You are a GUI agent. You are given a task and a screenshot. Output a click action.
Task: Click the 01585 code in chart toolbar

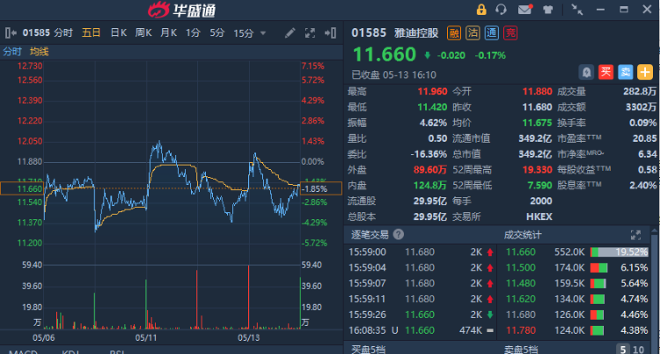(x=36, y=33)
